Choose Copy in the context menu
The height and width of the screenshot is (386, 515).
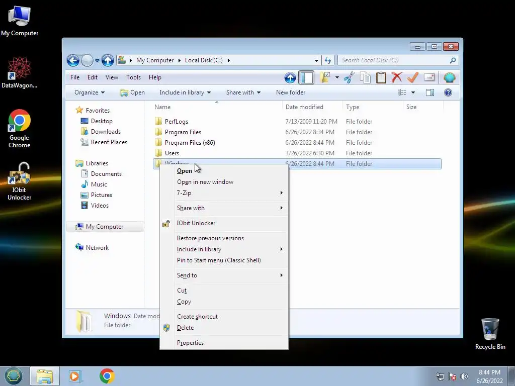(224, 302)
